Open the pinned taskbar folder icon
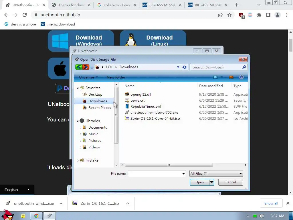 click(23, 216)
